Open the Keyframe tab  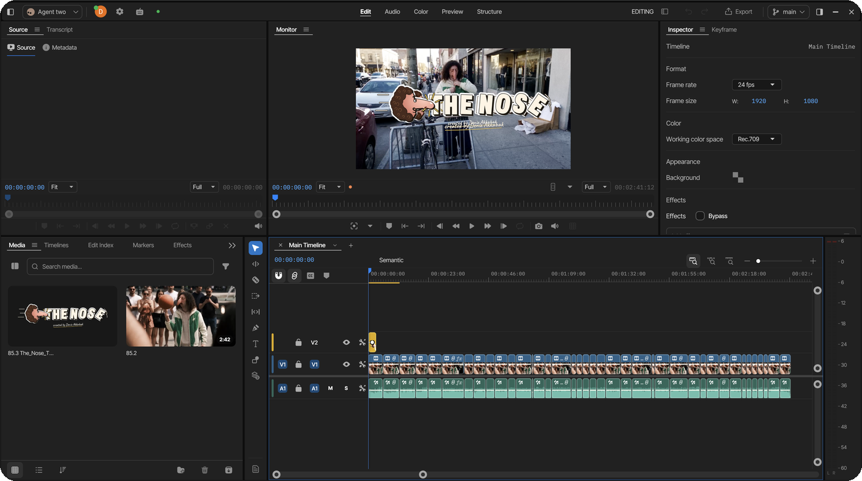click(x=724, y=30)
